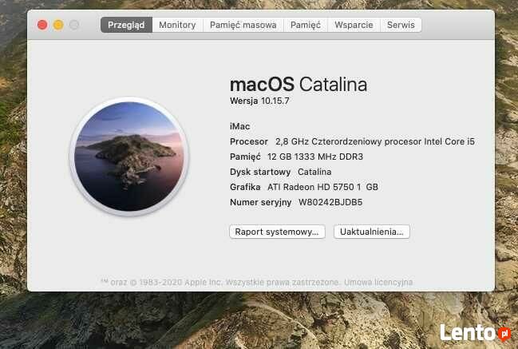This screenshot has height=349, width=518.
Task: Switch to the Monitory tab
Action: point(177,25)
